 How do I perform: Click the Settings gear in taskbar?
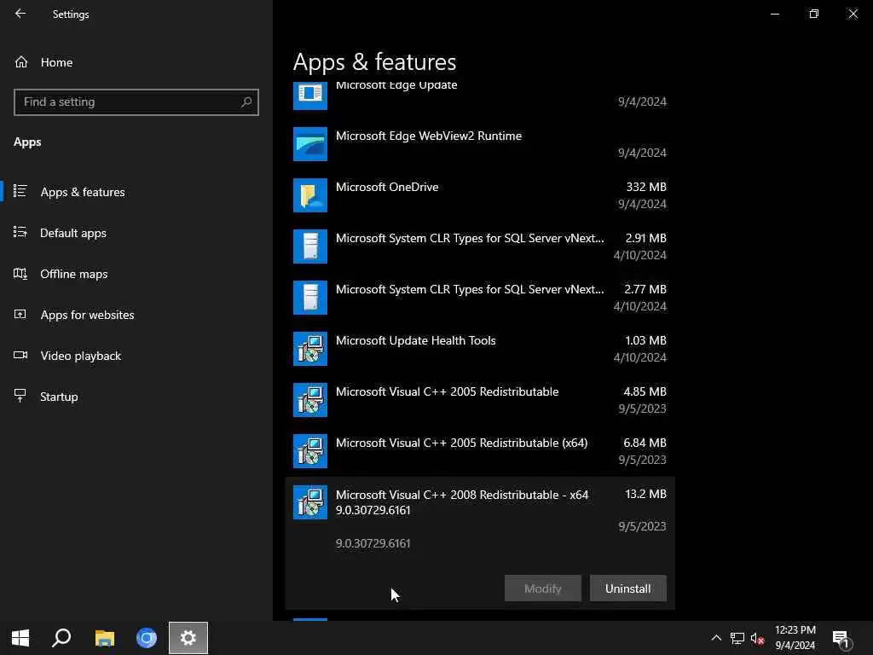click(188, 638)
